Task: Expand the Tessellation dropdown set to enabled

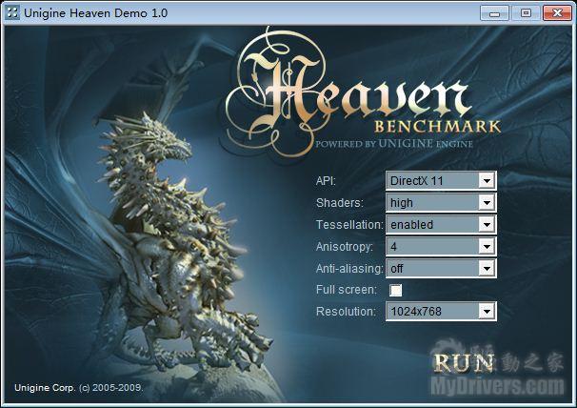Action: 441,224
